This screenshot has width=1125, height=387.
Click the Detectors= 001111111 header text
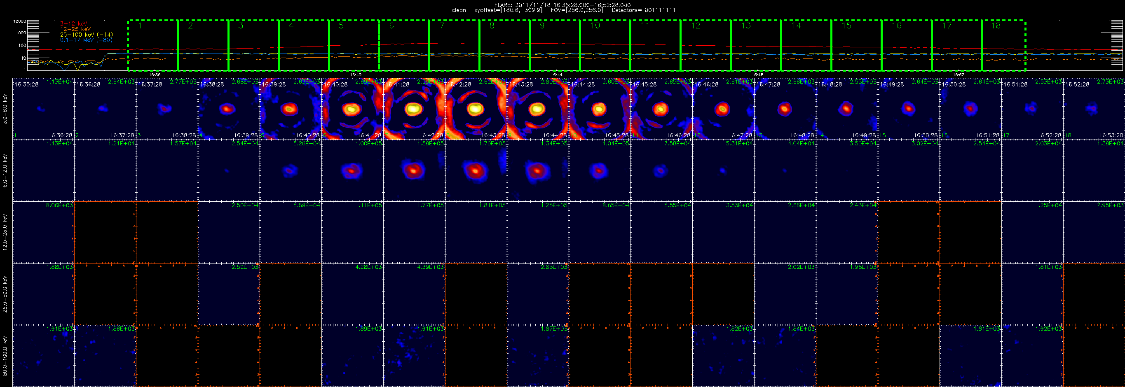[643, 10]
